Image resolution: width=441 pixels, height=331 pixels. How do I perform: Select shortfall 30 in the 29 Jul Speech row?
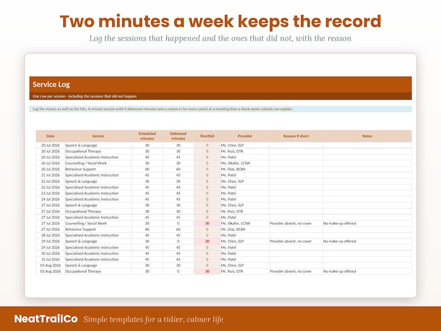[x=207, y=241]
